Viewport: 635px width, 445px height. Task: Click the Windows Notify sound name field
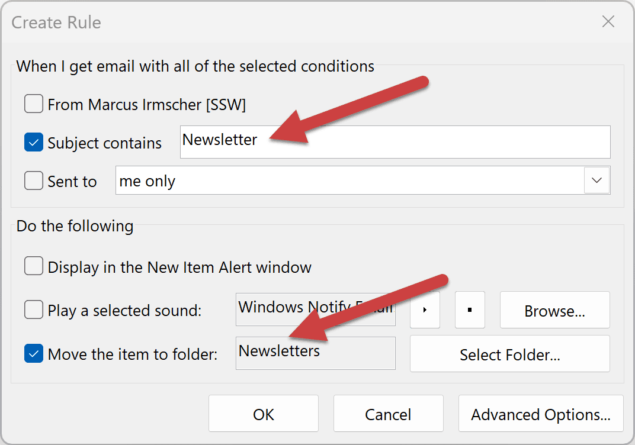click(315, 309)
